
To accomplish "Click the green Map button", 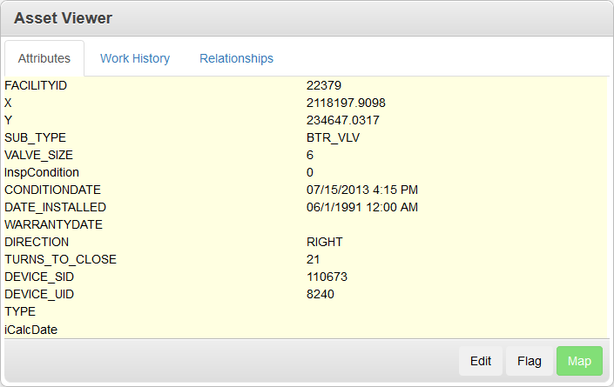I will tap(579, 361).
